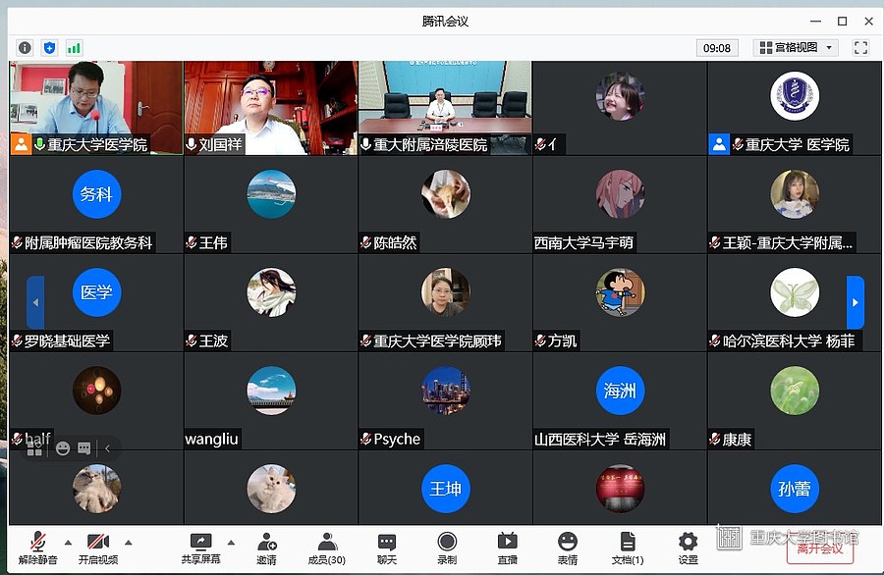Click chat bubble icon in floating mini toolbar
The width and height of the screenshot is (884, 575).
tap(84, 448)
